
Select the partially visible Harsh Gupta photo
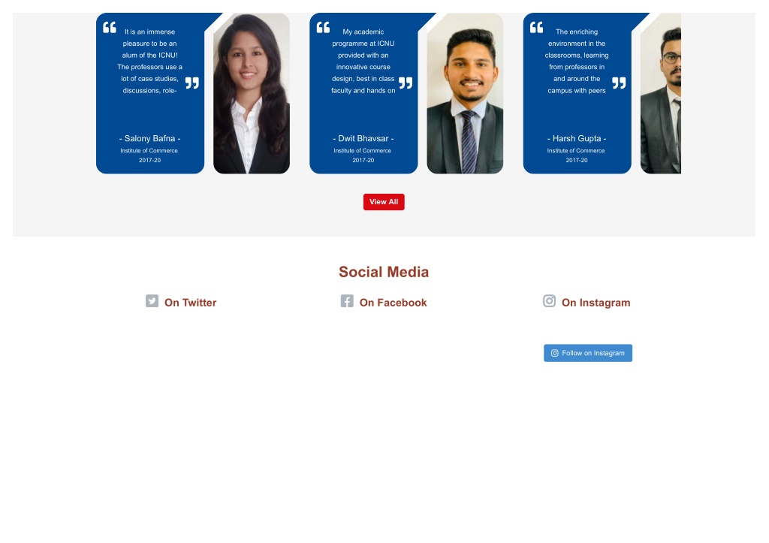661,93
